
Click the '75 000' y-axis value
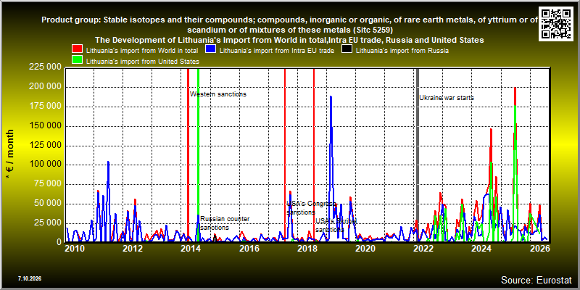pyautogui.click(x=47, y=184)
